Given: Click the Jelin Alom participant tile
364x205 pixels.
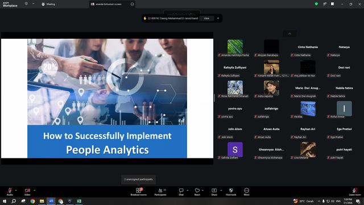Looking at the screenshot, I should point(235,130).
